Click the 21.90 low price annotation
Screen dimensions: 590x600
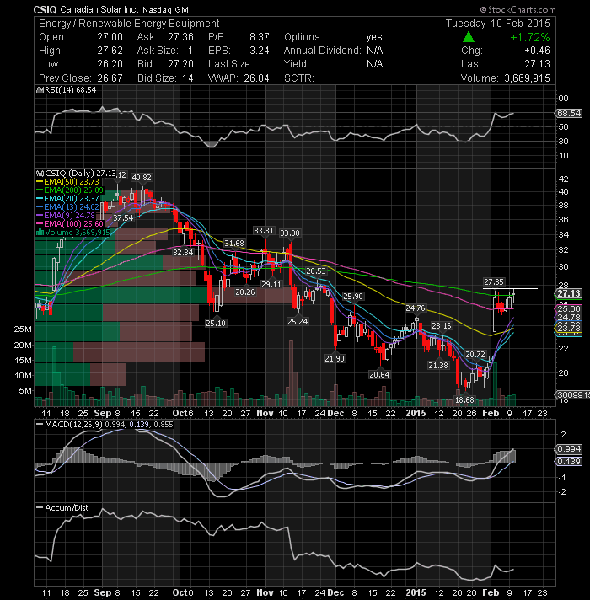tap(335, 358)
